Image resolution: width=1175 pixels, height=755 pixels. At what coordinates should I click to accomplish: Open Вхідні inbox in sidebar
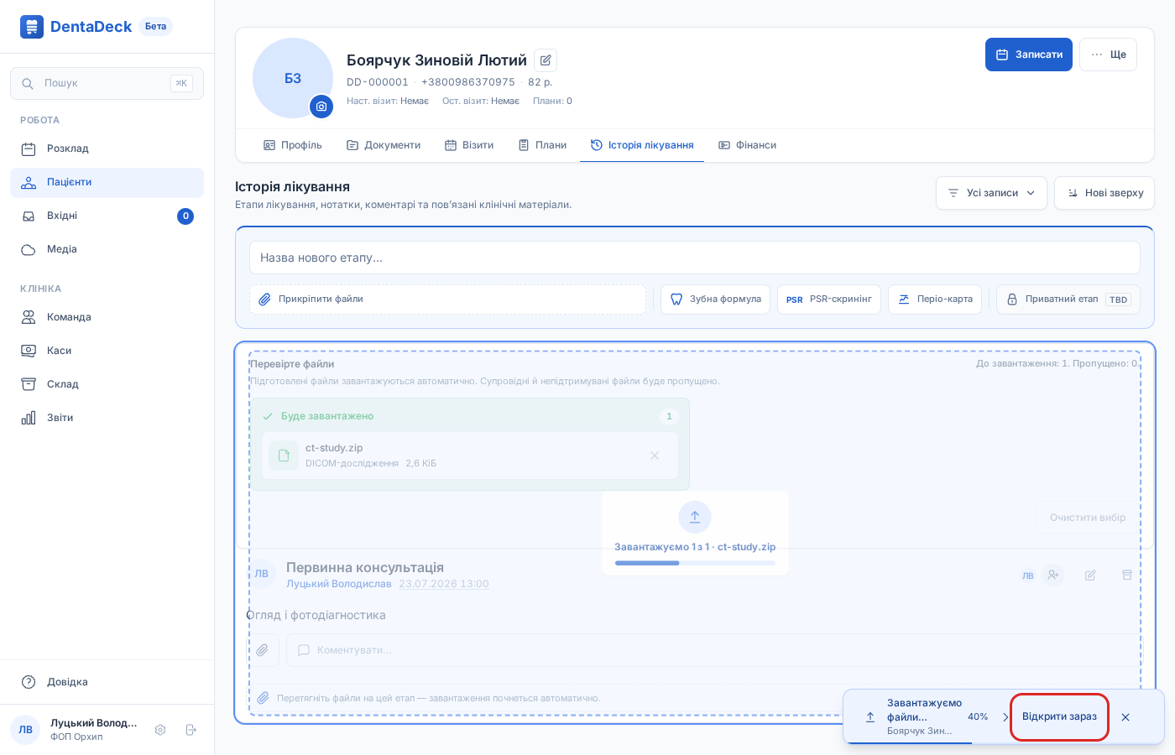(x=107, y=216)
